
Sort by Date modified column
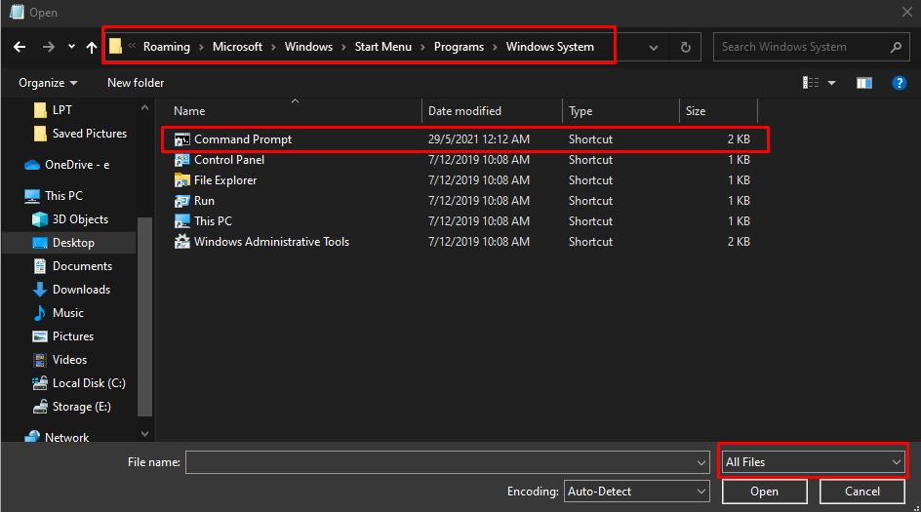464,111
